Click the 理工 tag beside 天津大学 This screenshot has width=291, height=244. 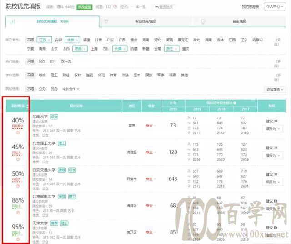click(x=65, y=223)
